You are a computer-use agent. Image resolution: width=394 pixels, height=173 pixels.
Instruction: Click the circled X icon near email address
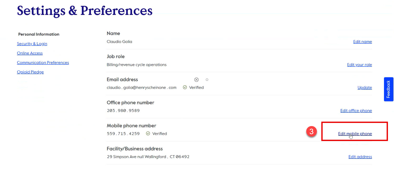(x=196, y=79)
